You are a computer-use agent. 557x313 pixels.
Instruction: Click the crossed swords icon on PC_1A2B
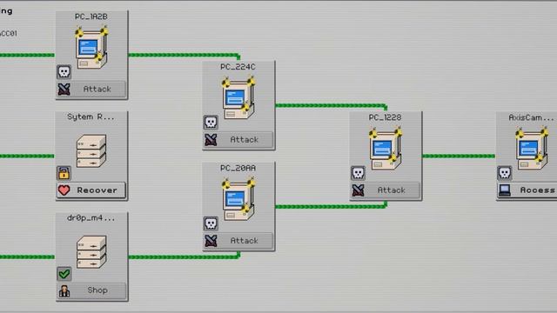(x=64, y=90)
